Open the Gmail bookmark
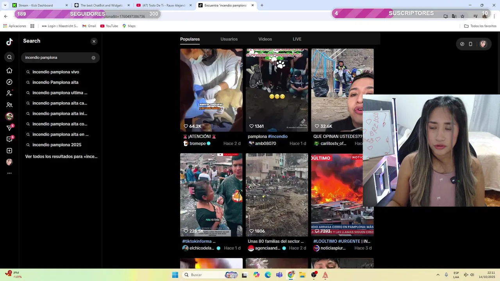This screenshot has height=281, width=500. 89,26
